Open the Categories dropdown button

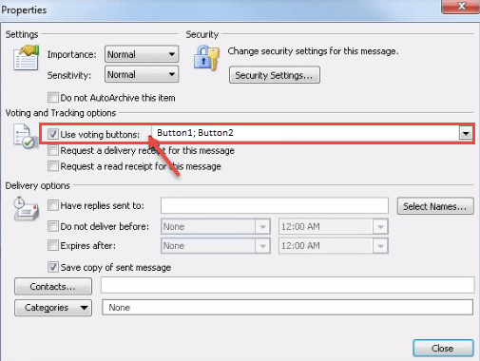(x=53, y=308)
